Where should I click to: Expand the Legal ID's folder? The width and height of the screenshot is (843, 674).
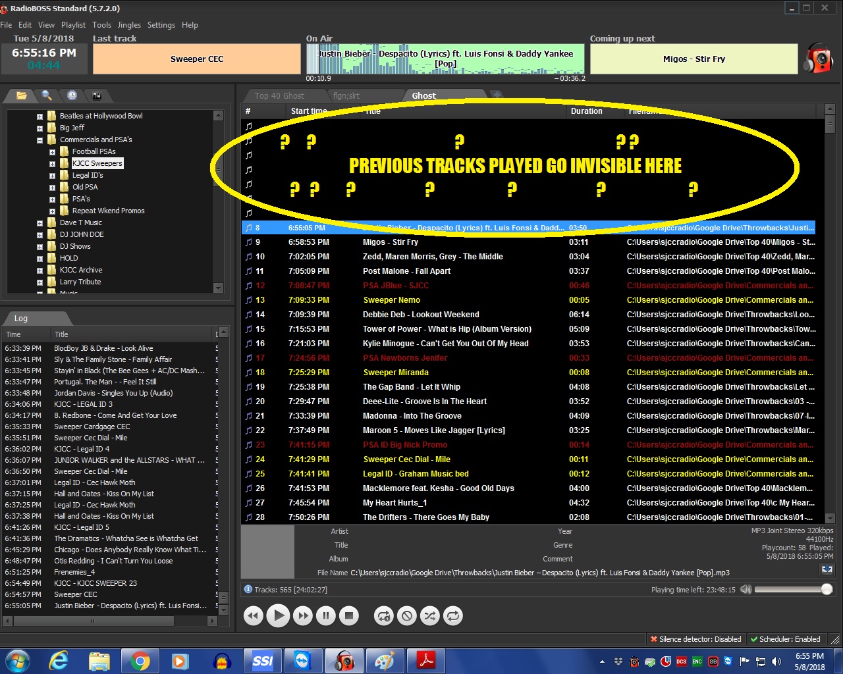coord(52,176)
